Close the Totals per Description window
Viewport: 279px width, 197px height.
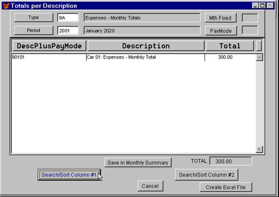270,5
